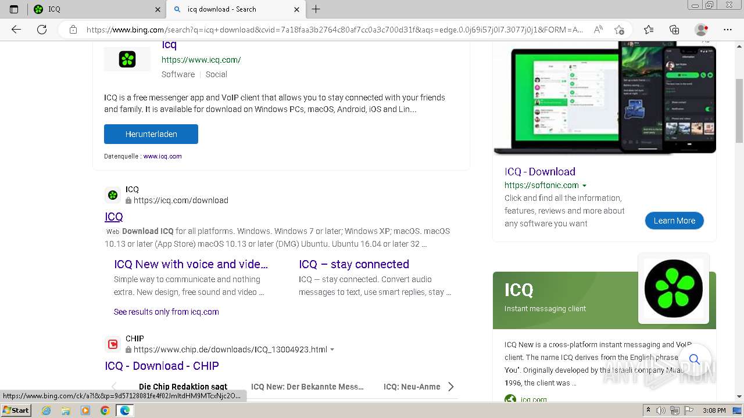744x418 pixels.
Task: Open Read aloud icon in address bar
Action: pos(598,30)
